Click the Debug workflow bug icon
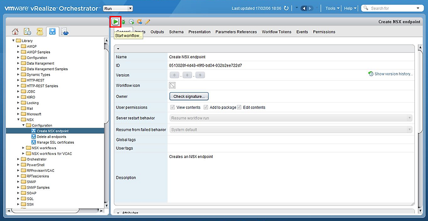Viewport: 428px width, 221px height. [x=124, y=22]
